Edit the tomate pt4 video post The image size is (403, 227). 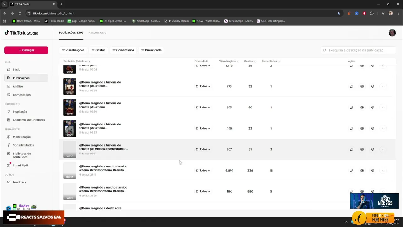click(x=351, y=86)
